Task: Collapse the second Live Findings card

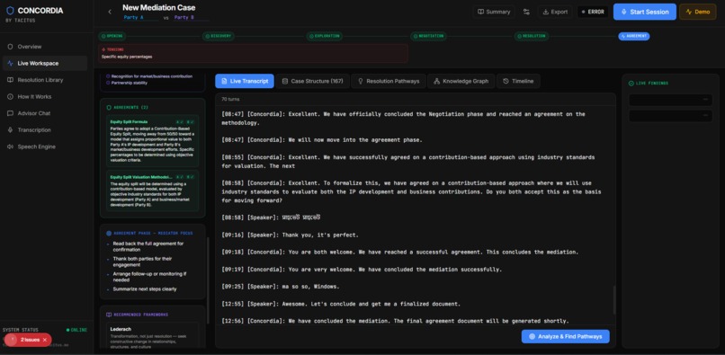Action: [705, 116]
